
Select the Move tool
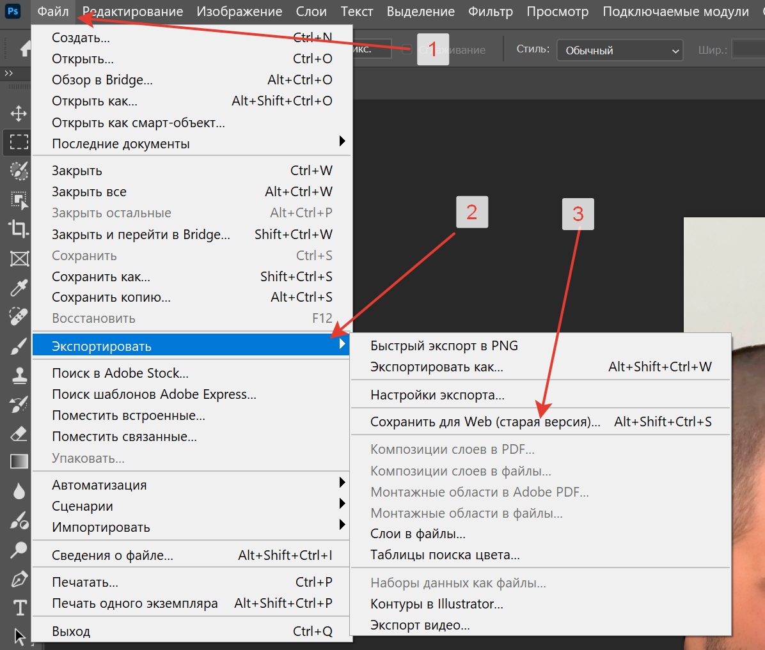(19, 114)
